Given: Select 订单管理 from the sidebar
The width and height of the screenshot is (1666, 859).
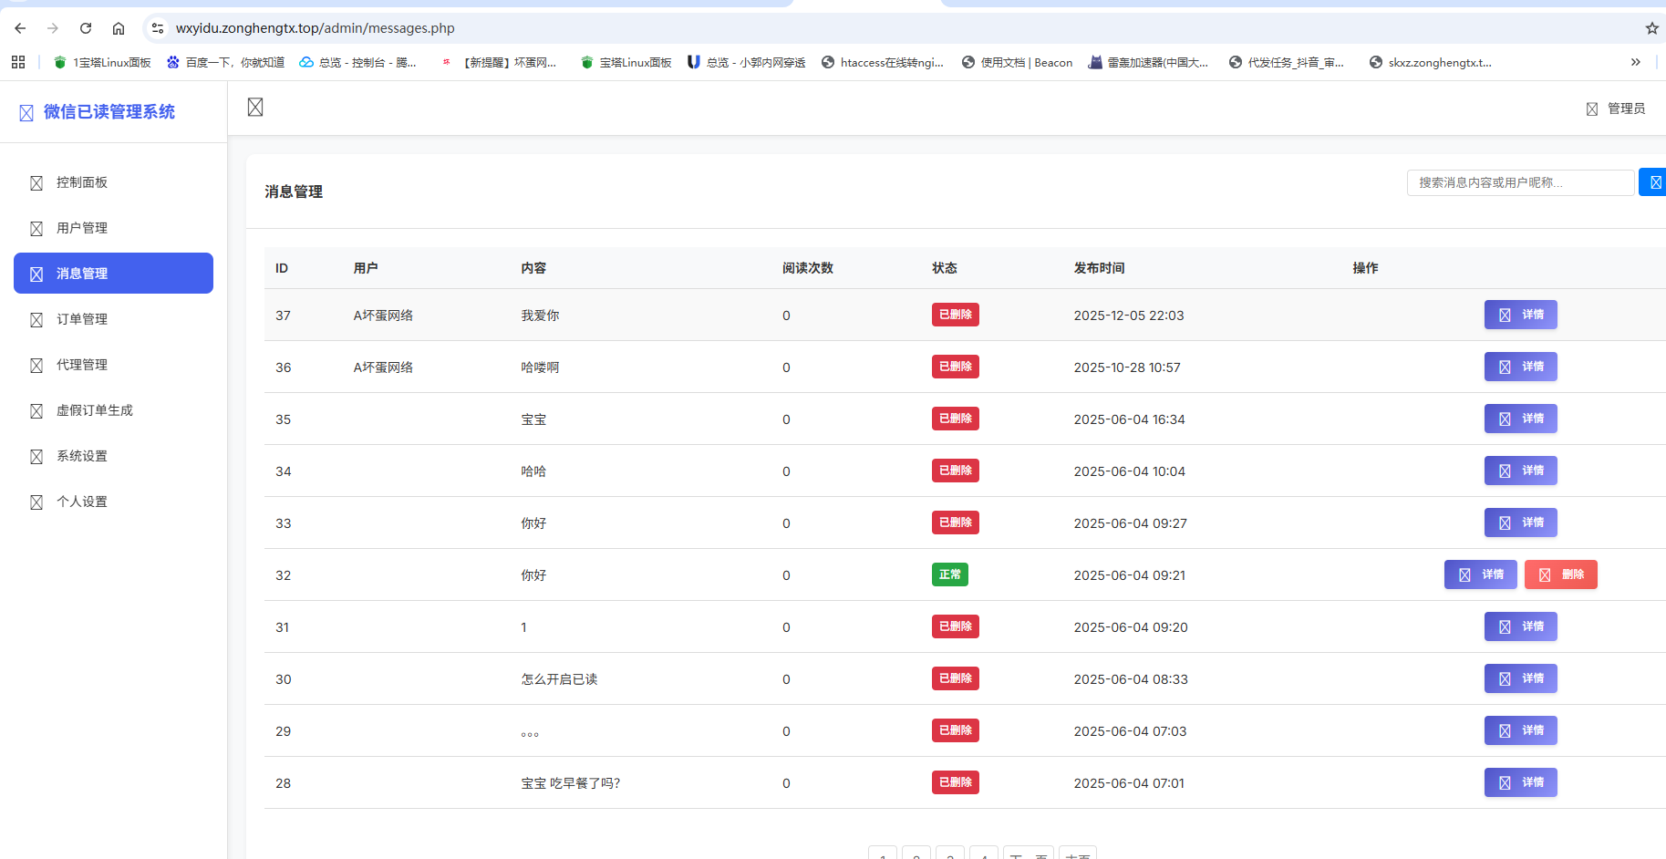Looking at the screenshot, I should [x=82, y=319].
